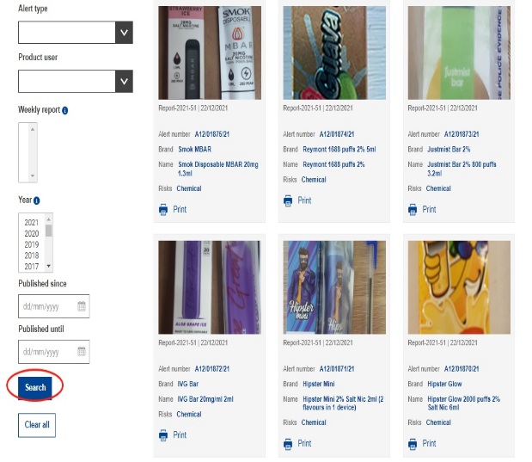
Task: Show the Year filter info icon
Action: click(x=37, y=200)
